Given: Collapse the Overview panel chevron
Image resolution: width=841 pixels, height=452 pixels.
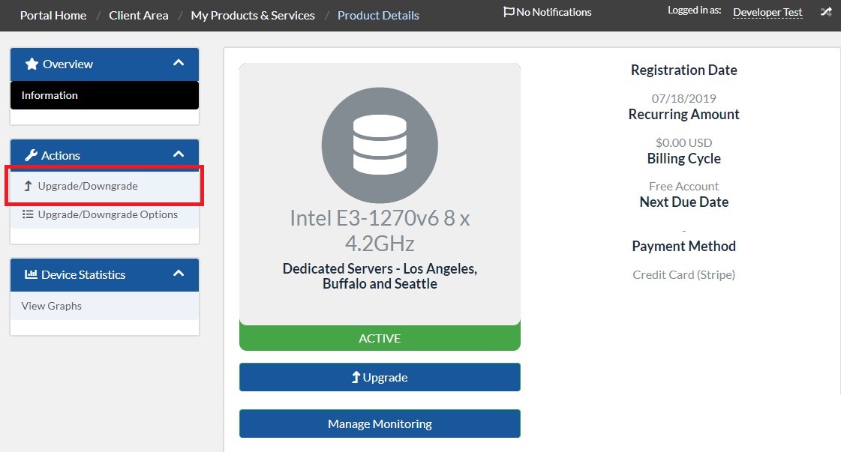Looking at the screenshot, I should tap(179, 63).
